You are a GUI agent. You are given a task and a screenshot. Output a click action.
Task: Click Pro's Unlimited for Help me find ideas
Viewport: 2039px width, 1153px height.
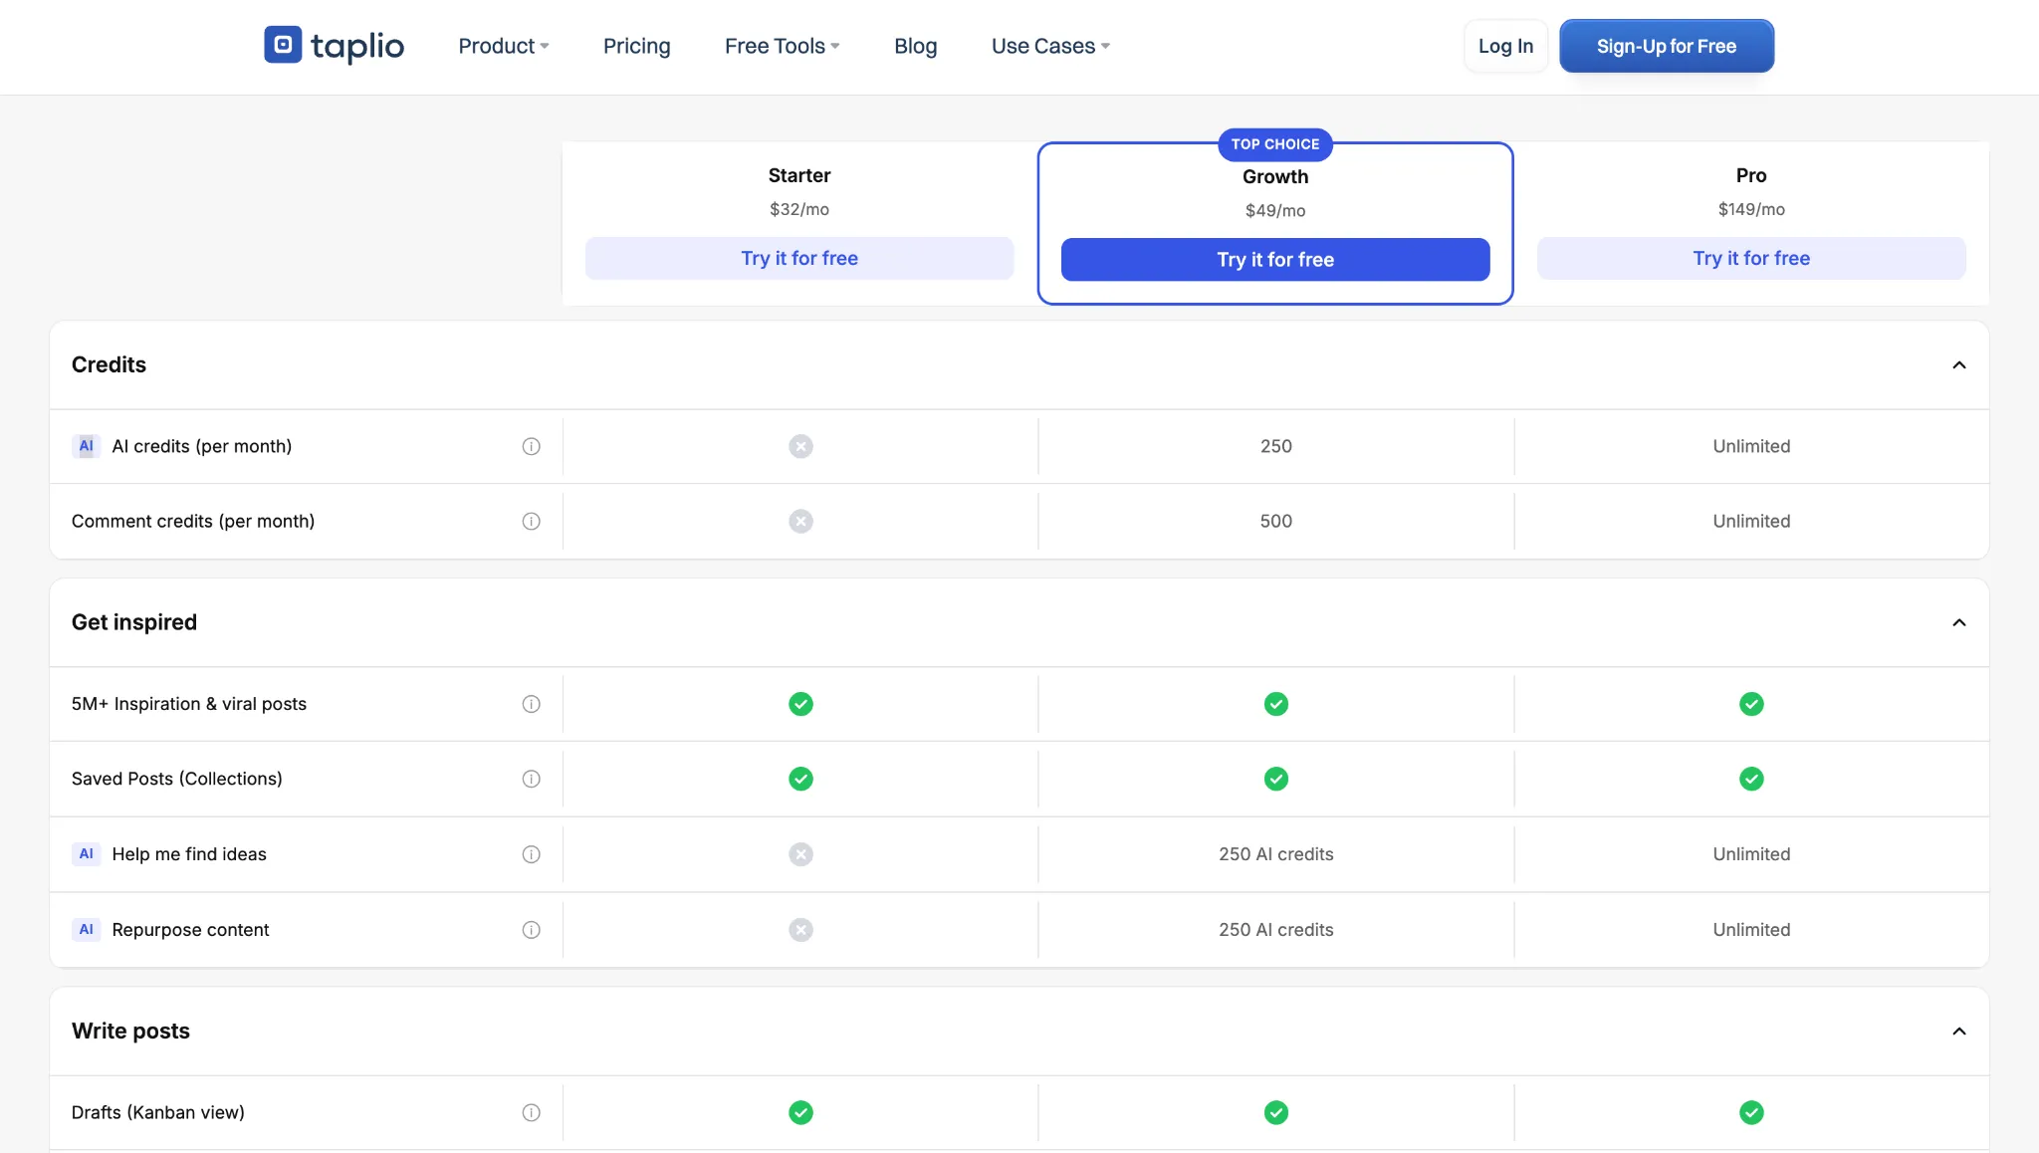point(1751,854)
